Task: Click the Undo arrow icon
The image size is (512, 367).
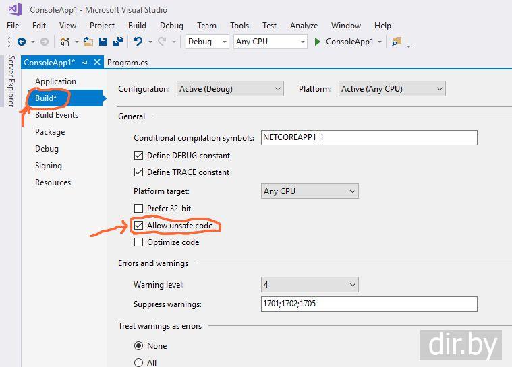Action: tap(138, 42)
